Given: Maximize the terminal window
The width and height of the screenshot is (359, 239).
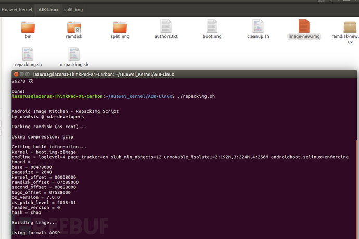Looking at the screenshot, I should pos(28,74).
